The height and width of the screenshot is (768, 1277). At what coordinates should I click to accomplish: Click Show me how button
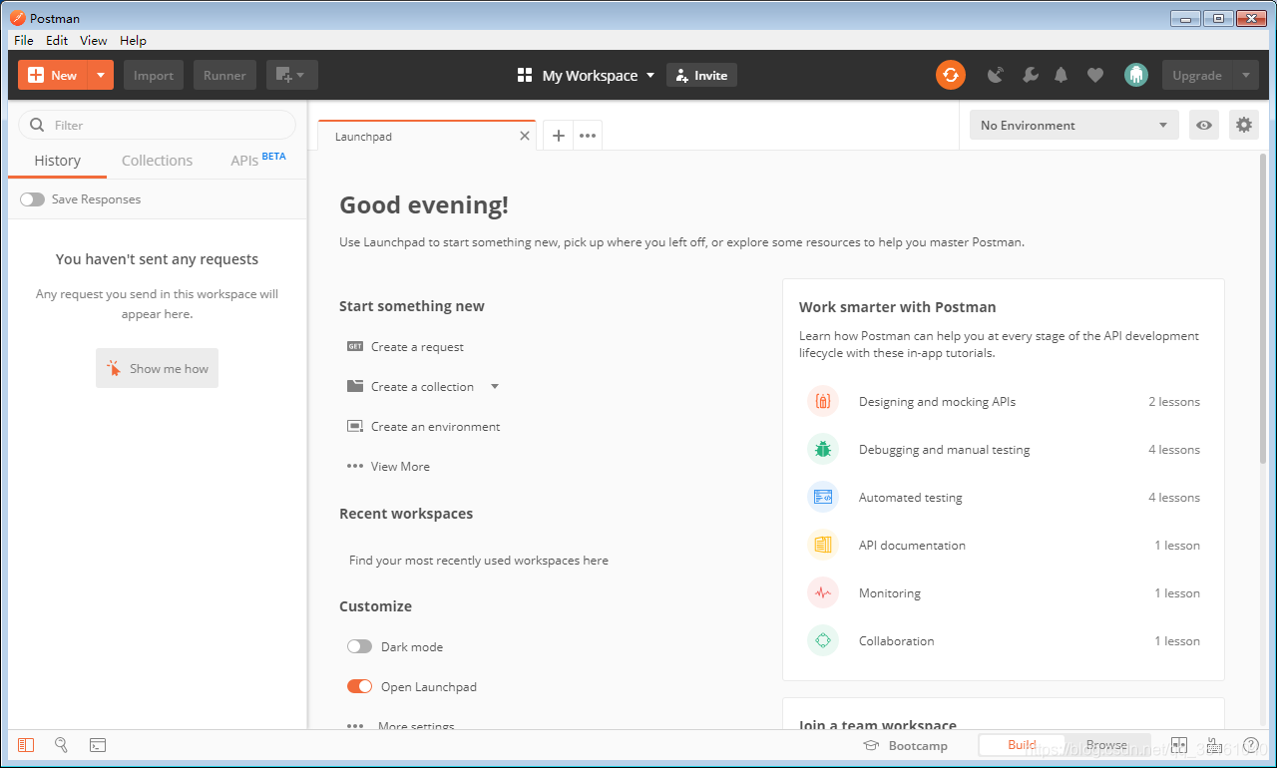(x=157, y=368)
